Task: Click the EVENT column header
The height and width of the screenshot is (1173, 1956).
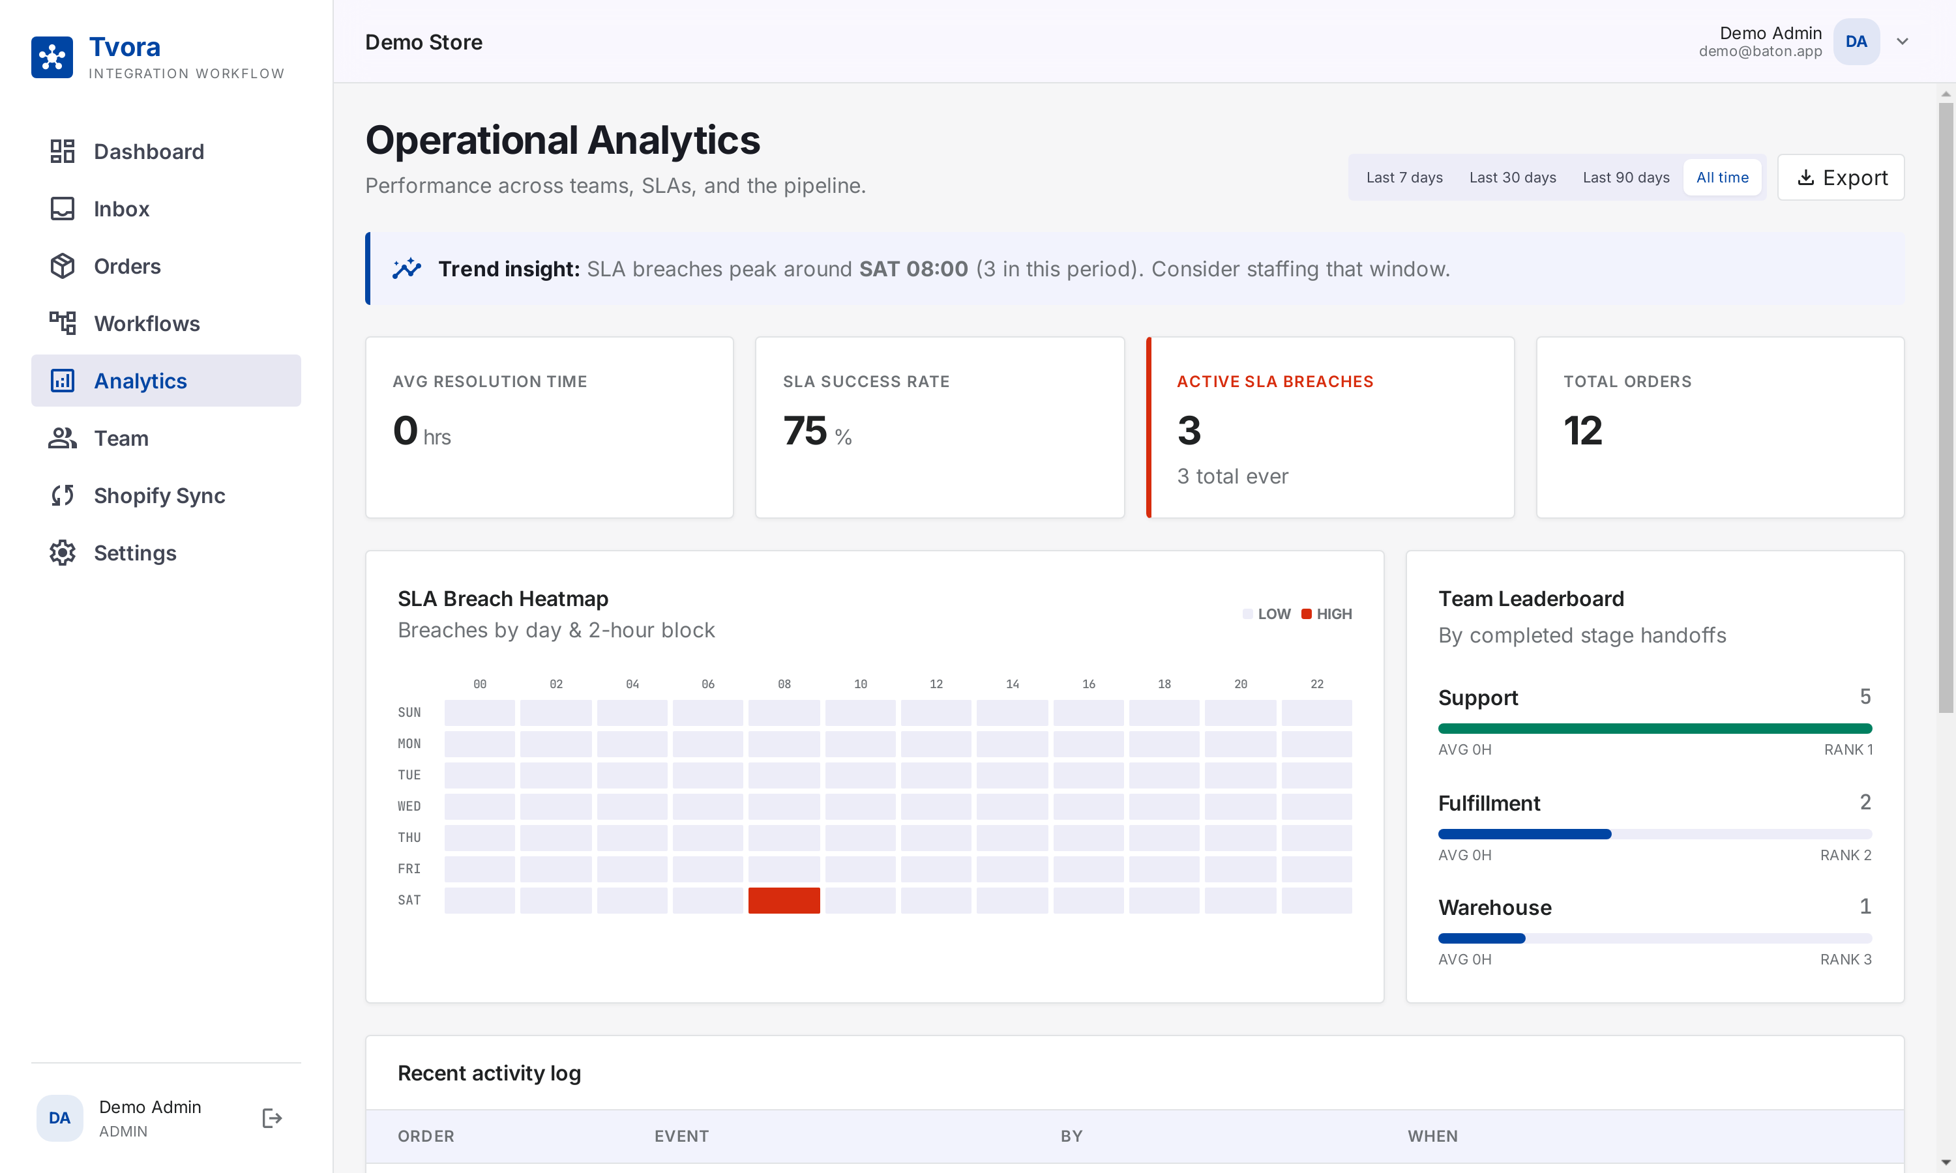Action: 681,1136
